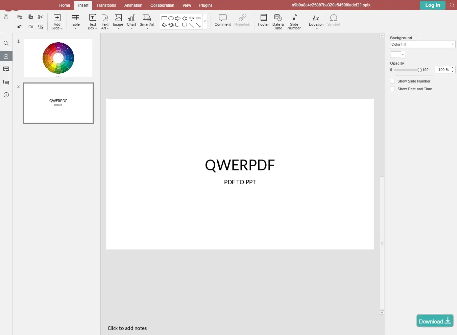Click the opacity stepper down arrow
Screen dimensions: 457x335
(453, 71)
